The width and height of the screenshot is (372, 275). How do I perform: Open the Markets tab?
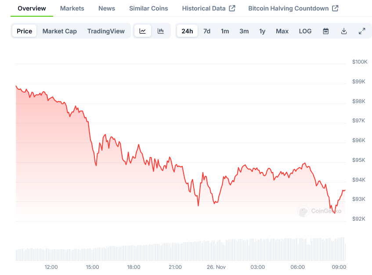72,8
